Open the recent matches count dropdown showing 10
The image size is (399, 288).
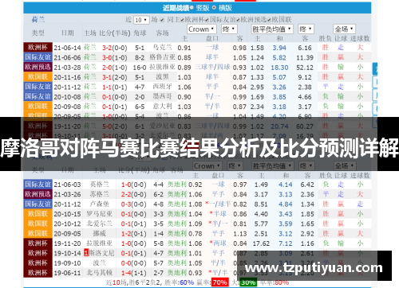141,20
